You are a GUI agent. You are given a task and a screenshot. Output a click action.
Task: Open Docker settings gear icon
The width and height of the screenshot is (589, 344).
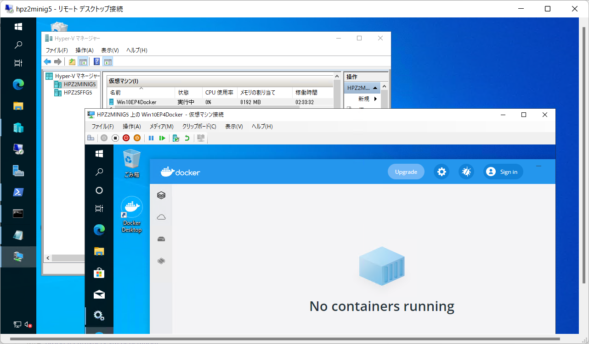click(x=442, y=172)
